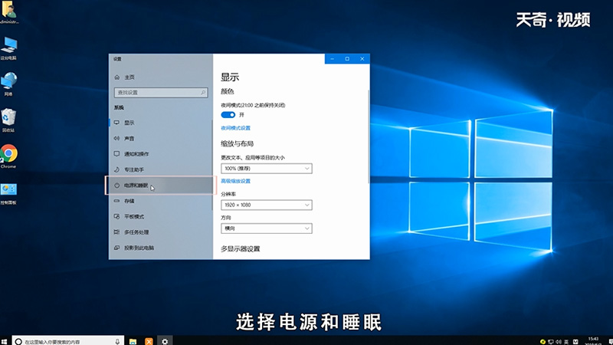This screenshot has height=345, width=613.
Task: Maximize the Settings window
Action: pyautogui.click(x=347, y=59)
